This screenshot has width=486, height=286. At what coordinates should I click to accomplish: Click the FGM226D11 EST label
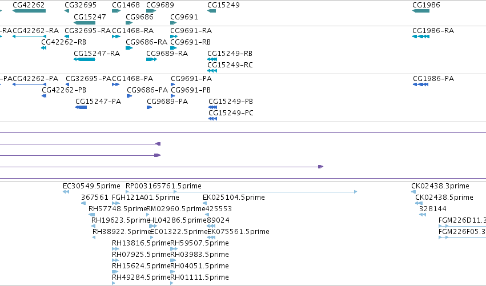click(x=462, y=220)
